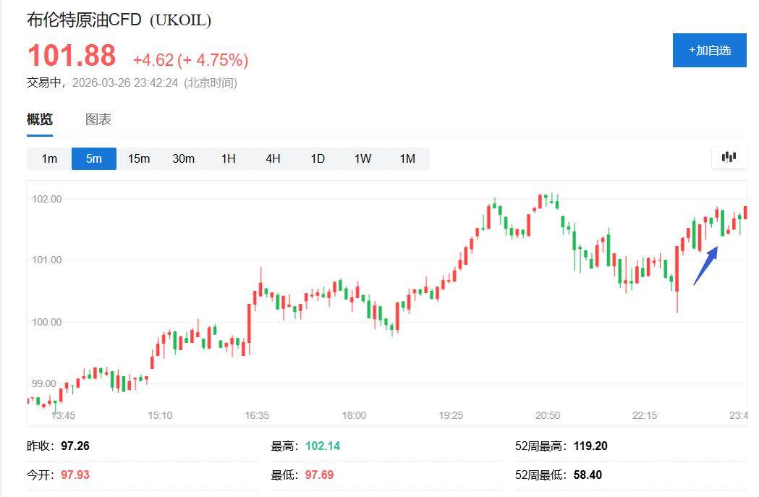759x497 pixels.
Task: Select the 1W weekly interval
Action: point(362,158)
